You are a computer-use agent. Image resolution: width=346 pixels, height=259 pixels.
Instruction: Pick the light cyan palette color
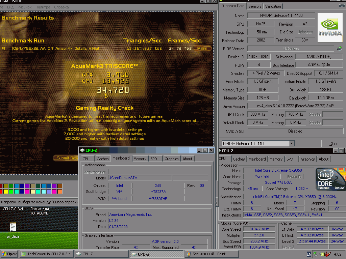coord(44,192)
